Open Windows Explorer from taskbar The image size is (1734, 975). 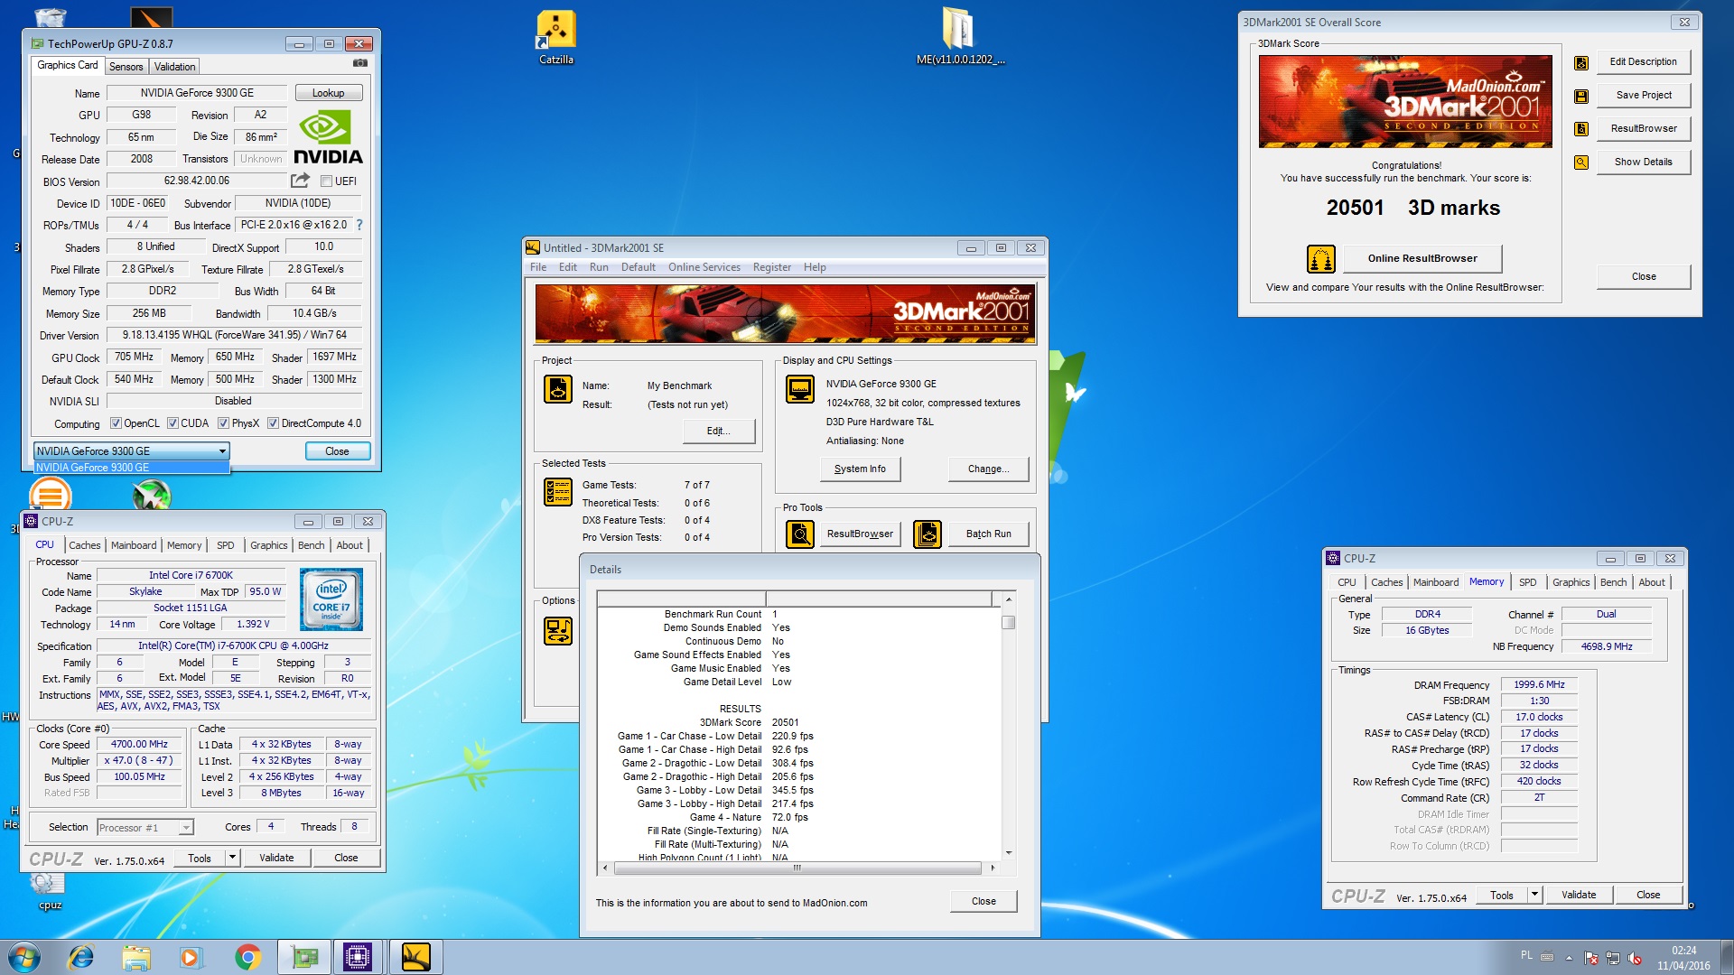(x=136, y=957)
